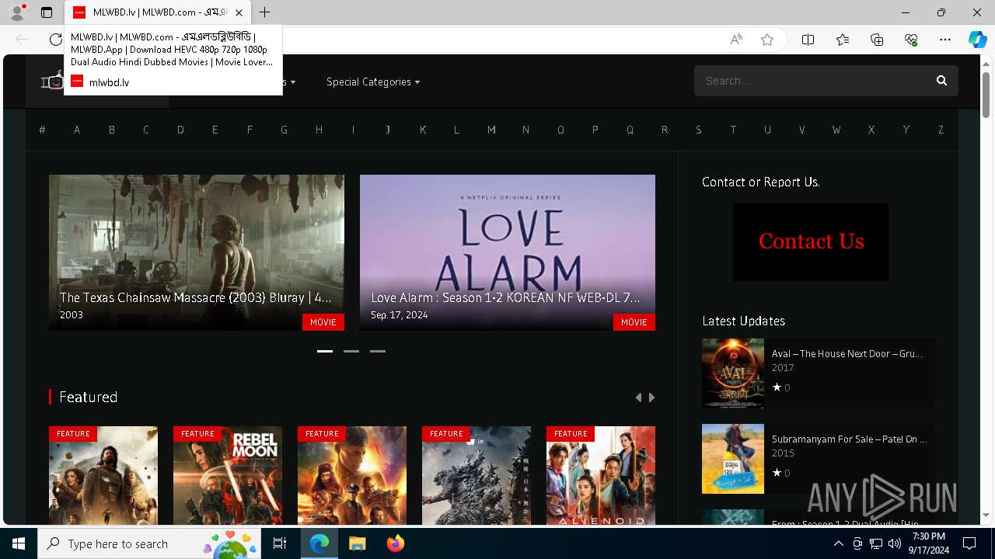Go to next Featured items arrow
This screenshot has height=559, width=995.
[651, 398]
